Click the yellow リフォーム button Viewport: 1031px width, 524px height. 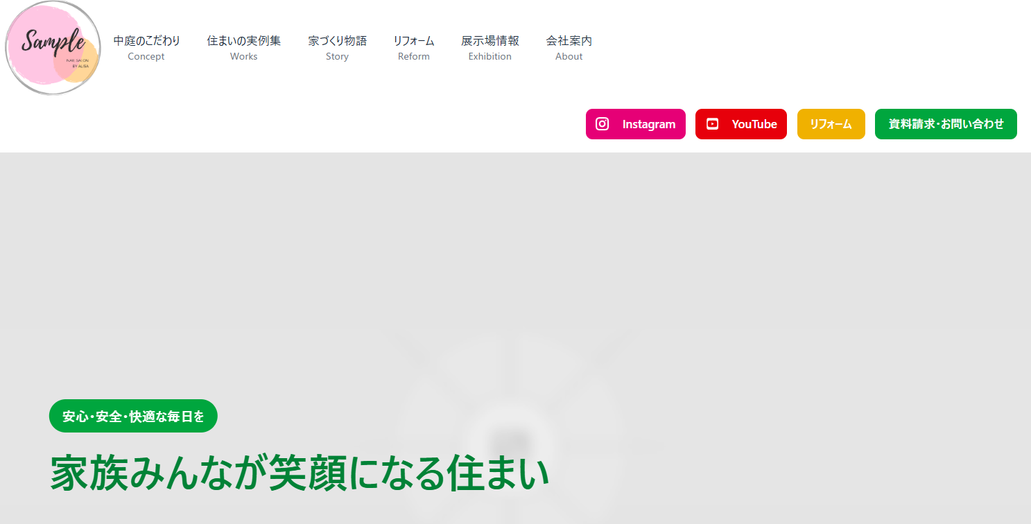coord(831,124)
